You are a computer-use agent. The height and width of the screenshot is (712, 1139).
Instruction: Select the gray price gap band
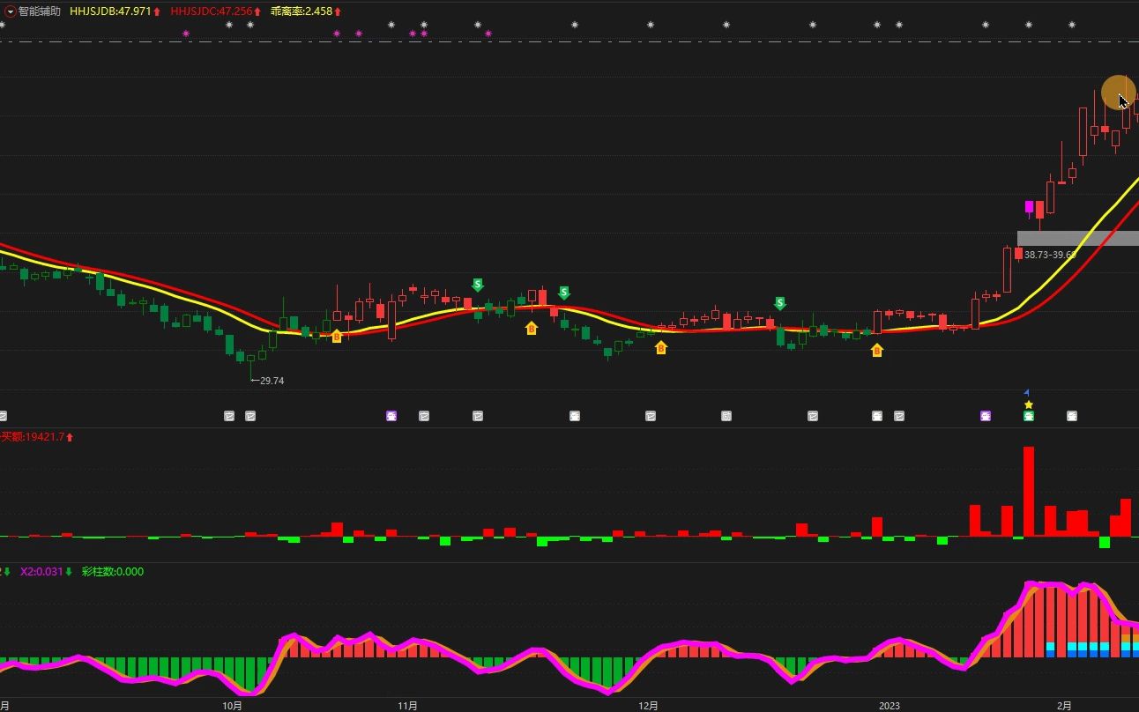(x=1077, y=238)
